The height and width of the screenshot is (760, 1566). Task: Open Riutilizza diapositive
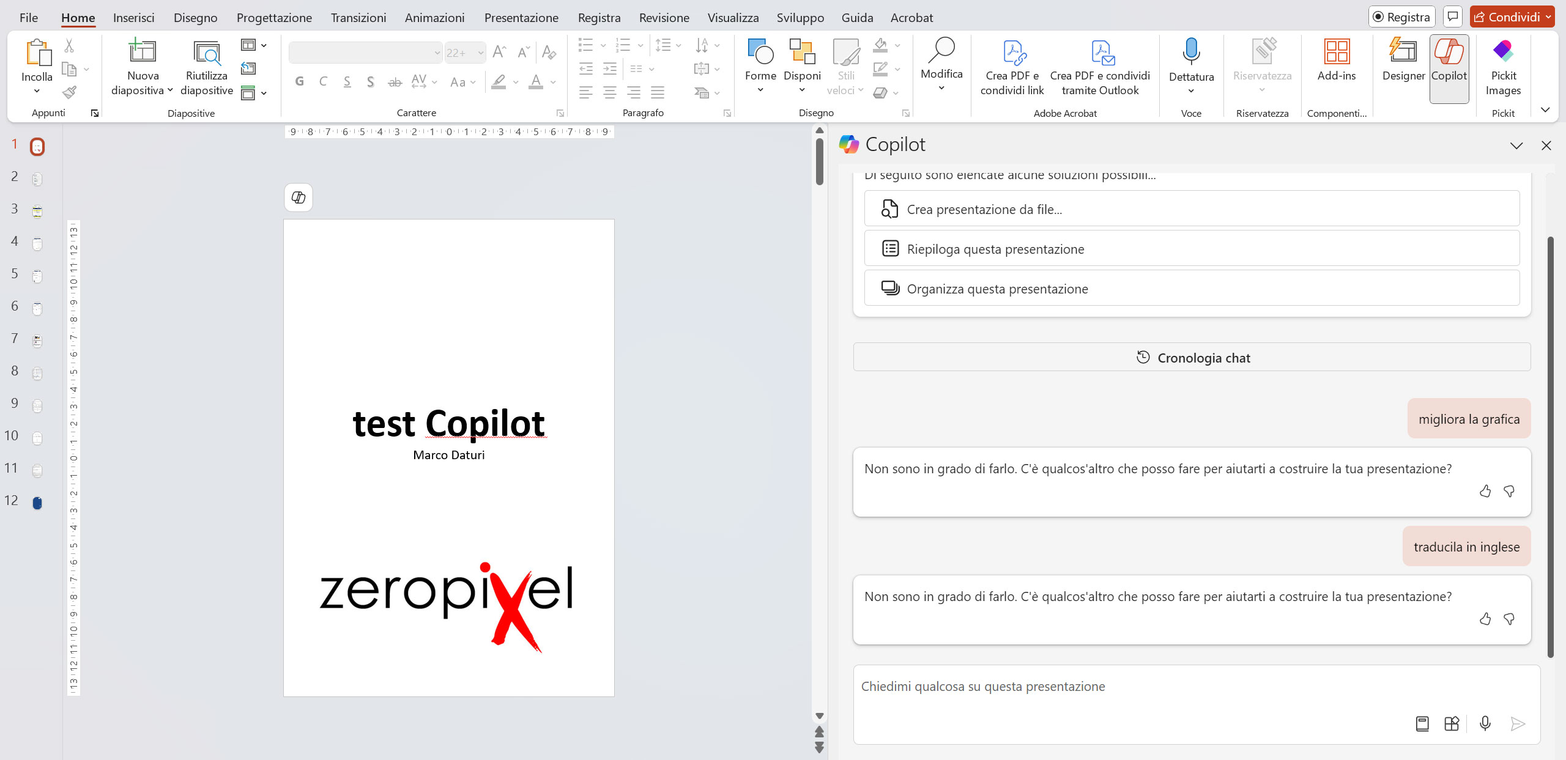[207, 67]
